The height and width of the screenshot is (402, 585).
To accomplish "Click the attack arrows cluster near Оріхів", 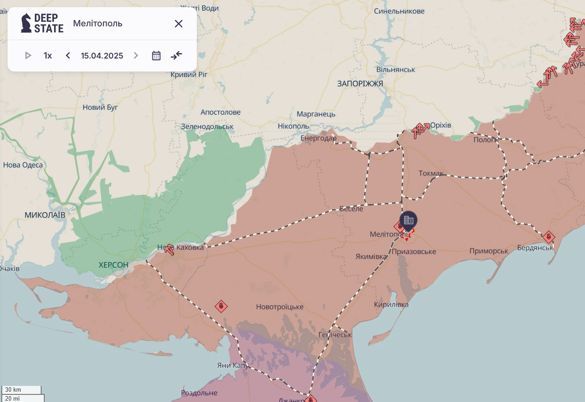I will (420, 130).
